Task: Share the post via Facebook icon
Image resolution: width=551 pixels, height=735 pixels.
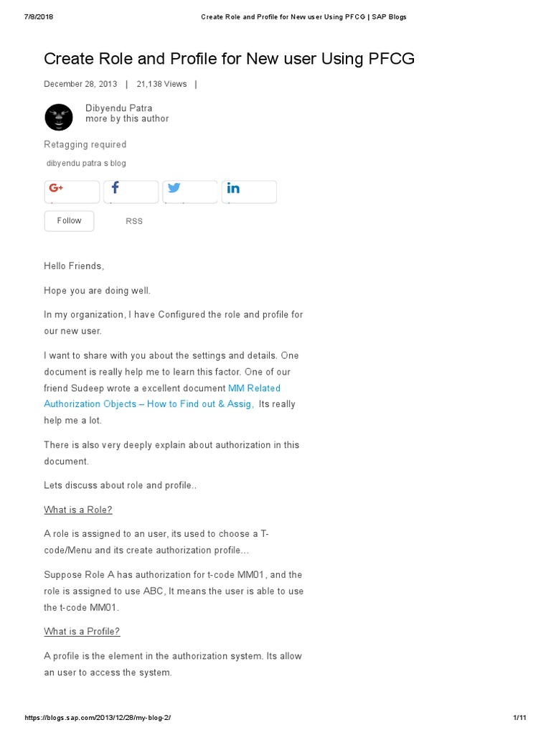Action: pos(116,189)
